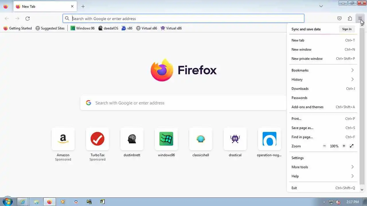
Task: Open the Firefox View pinned button
Action: (6, 6)
